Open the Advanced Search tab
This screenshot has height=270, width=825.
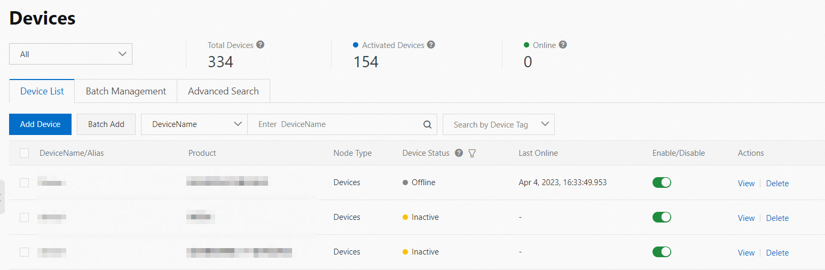coord(223,91)
